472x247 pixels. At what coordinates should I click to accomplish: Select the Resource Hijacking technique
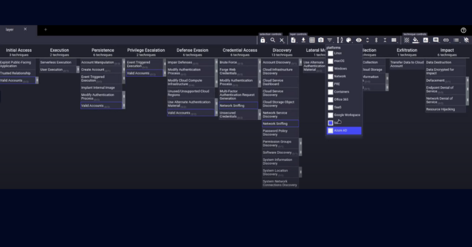click(x=446, y=109)
